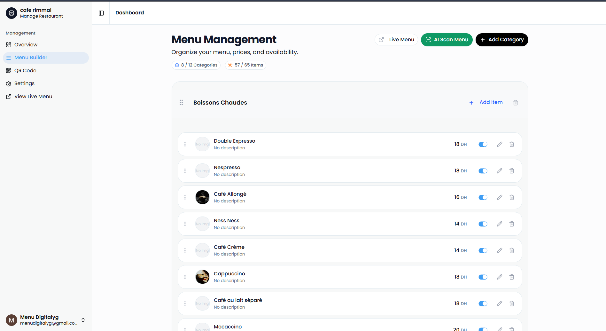Select the Boissons Chaudes category title
The width and height of the screenshot is (606, 331).
220,103
